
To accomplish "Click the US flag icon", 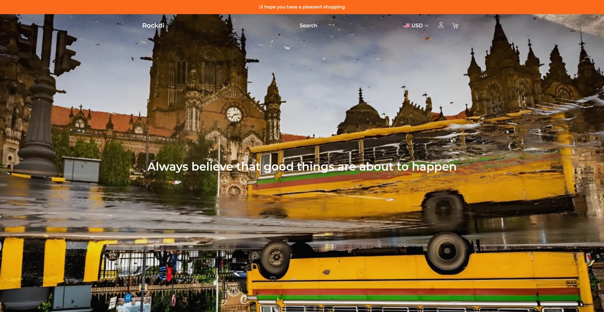I will click(406, 25).
